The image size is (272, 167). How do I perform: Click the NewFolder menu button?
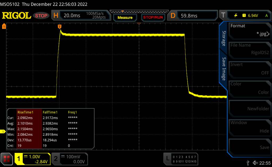(250, 108)
